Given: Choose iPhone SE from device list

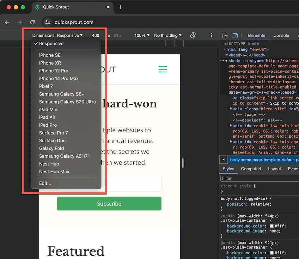Looking at the screenshot, I should [x=66, y=55].
